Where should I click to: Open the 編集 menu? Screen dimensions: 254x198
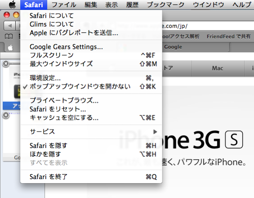tap(91, 5)
